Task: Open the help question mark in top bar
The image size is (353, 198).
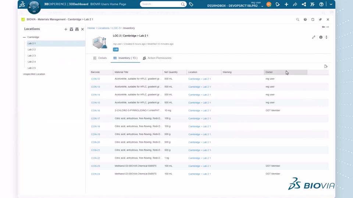Action: coord(321,4)
